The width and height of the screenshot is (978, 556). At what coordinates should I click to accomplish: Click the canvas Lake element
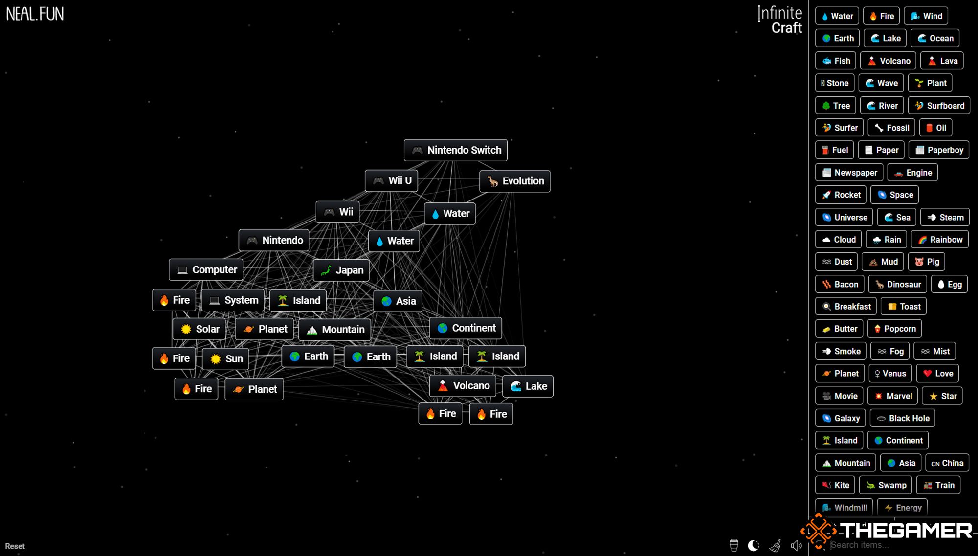point(528,386)
